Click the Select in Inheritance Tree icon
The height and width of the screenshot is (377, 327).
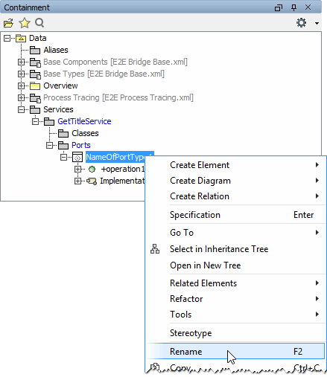(155, 249)
